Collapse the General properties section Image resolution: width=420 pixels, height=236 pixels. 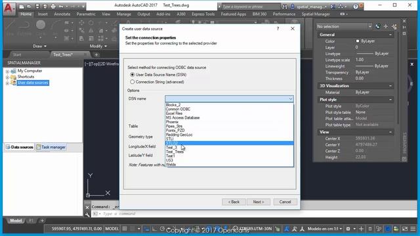click(x=390, y=35)
